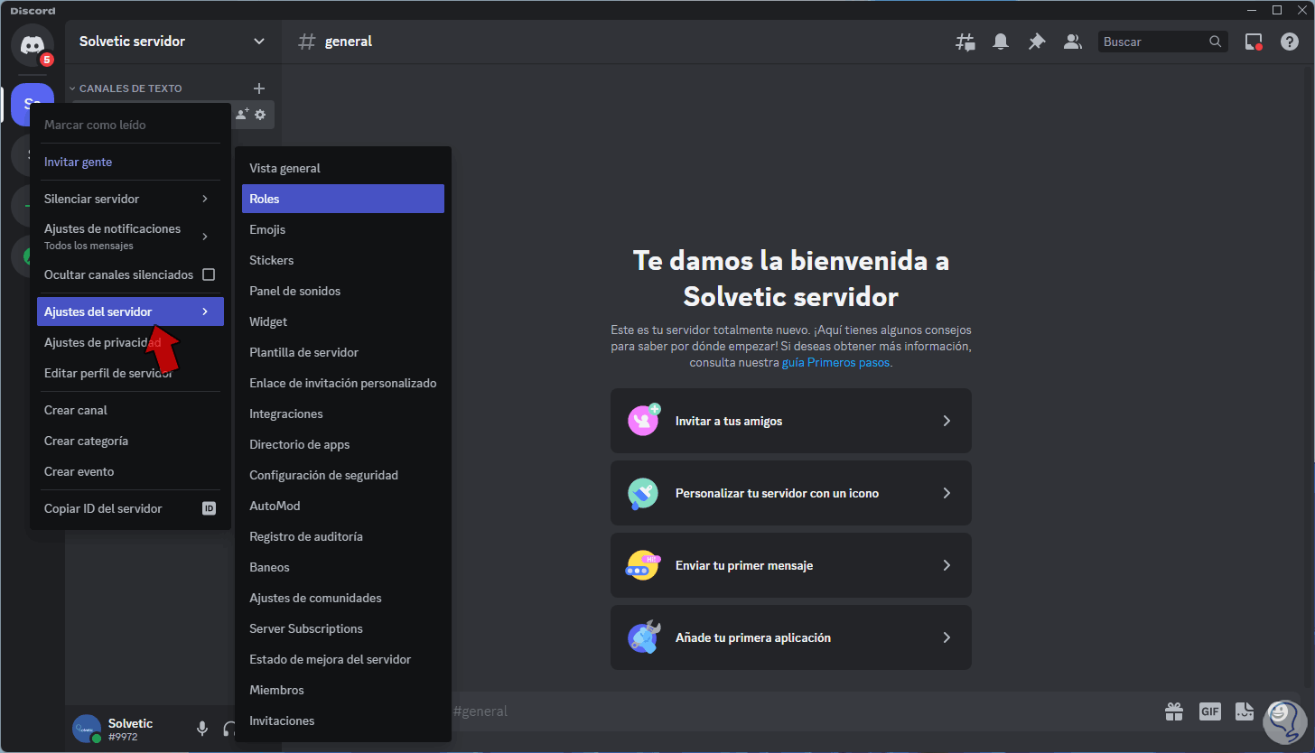Select the Widget submenu entry
Image resolution: width=1315 pixels, height=753 pixels.
pyautogui.click(x=343, y=321)
